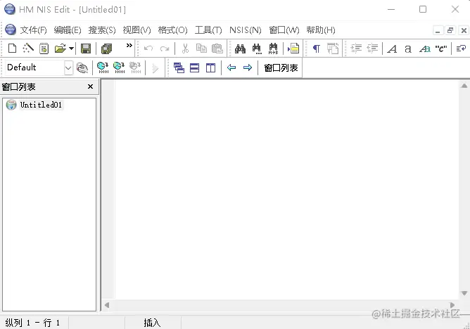Click the document system icon in menu bar
Image resolution: width=470 pixels, height=329 pixels.
pyautogui.click(x=11, y=30)
